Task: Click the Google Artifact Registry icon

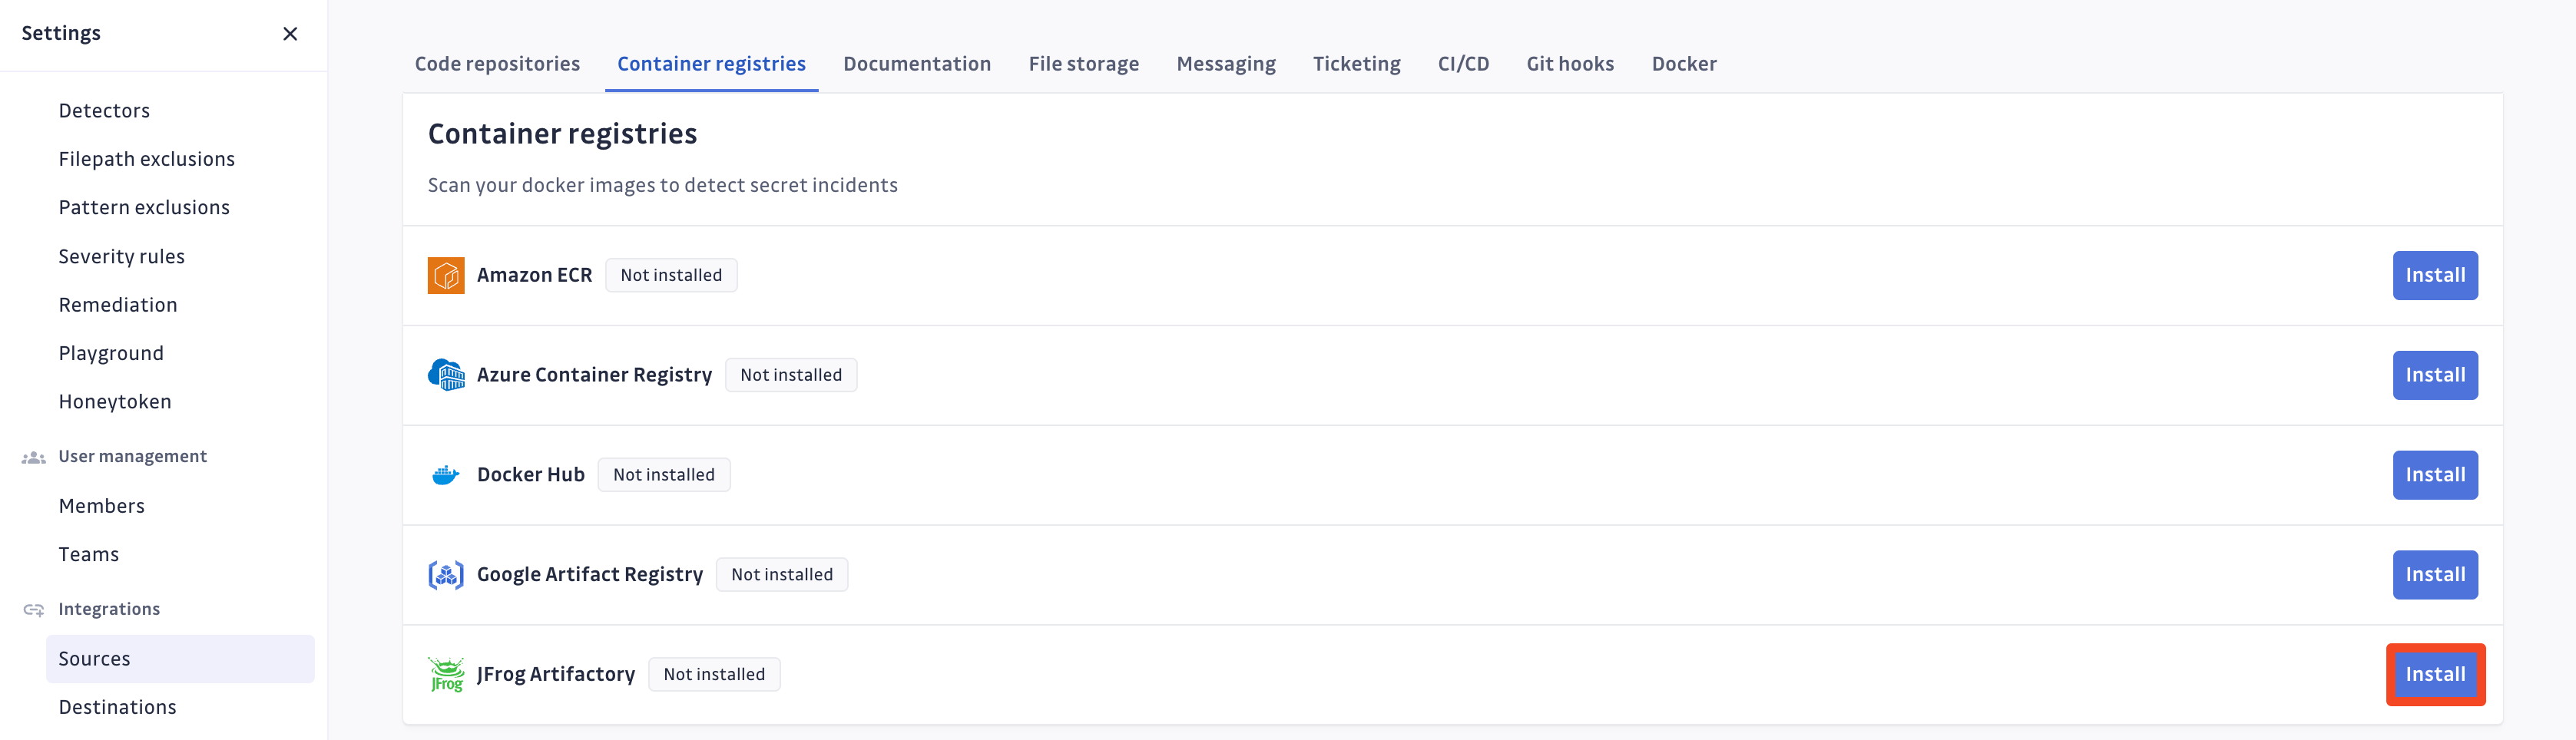Action: [446, 575]
